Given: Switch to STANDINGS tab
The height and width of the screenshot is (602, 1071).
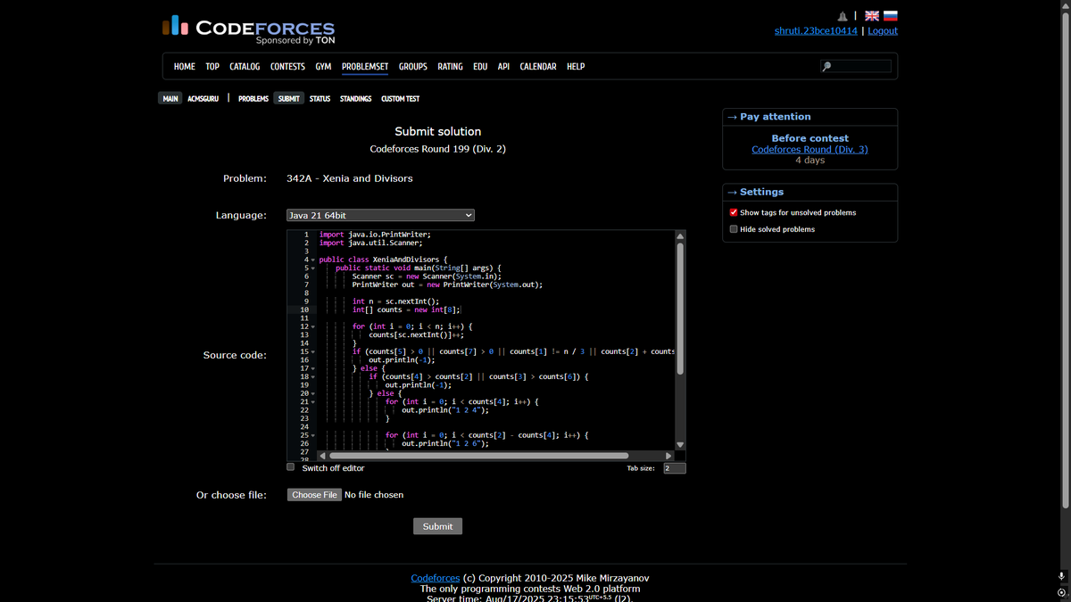Looking at the screenshot, I should tap(355, 98).
